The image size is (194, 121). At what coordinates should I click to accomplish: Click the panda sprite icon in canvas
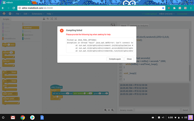click(113, 25)
